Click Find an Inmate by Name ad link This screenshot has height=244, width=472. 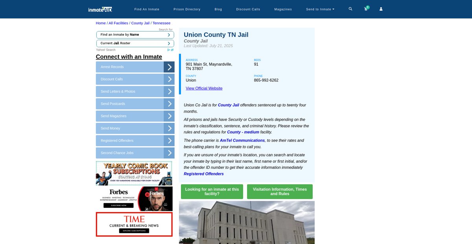tap(135, 35)
